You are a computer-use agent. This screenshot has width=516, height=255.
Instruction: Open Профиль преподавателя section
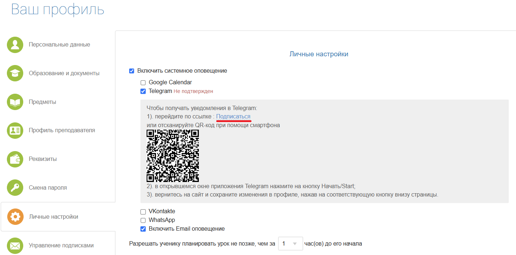coord(62,130)
